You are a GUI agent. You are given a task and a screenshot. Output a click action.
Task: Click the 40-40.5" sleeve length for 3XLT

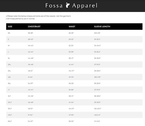98,109
